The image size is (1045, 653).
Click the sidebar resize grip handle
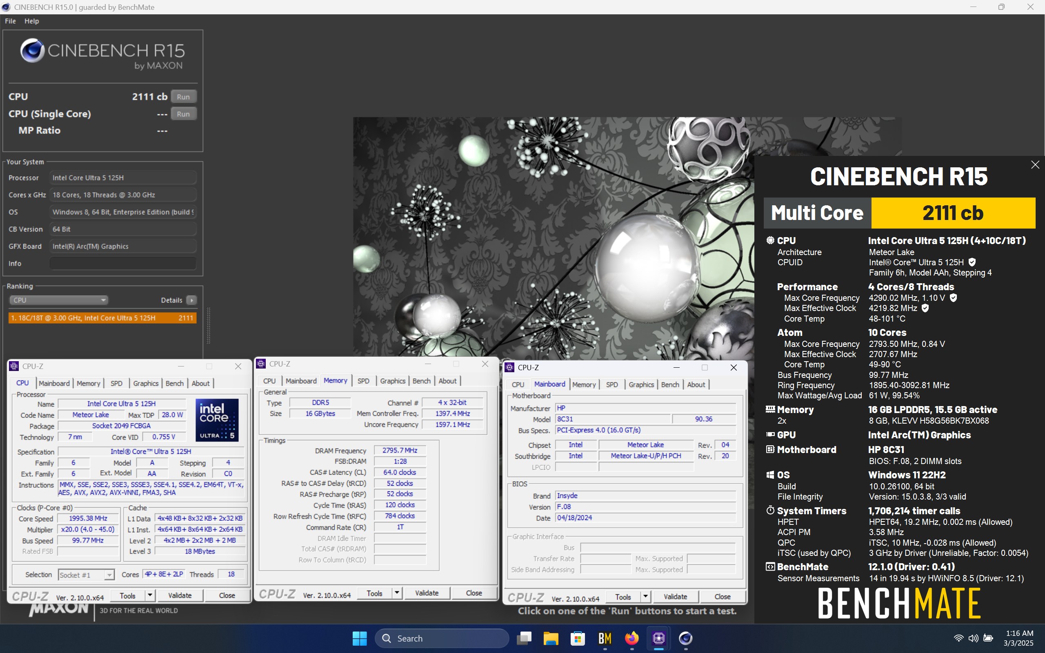pos(209,326)
